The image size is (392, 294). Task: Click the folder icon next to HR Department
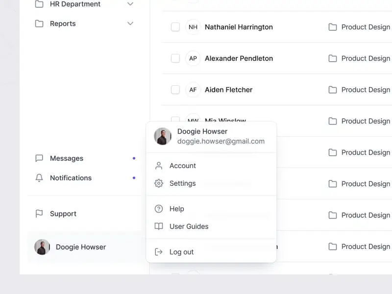tap(38, 4)
